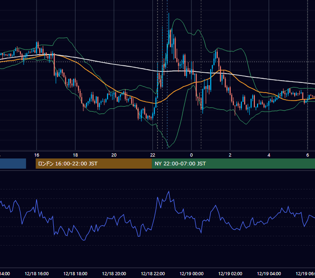
Task: Click the 0 hour label on upper axis
Action: click(191, 155)
